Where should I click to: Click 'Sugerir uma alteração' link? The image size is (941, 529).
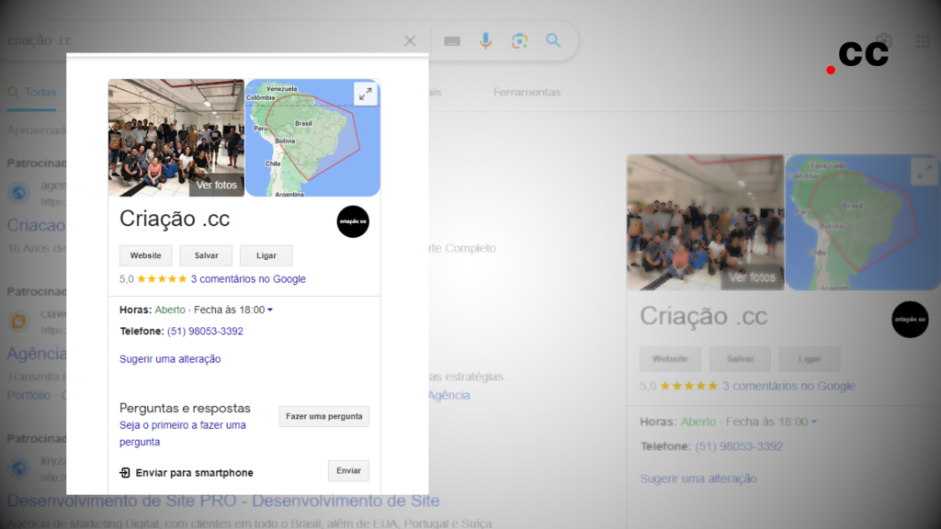coord(170,358)
